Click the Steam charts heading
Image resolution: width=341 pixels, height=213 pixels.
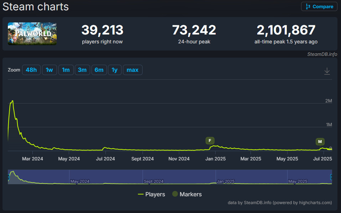(36, 6)
